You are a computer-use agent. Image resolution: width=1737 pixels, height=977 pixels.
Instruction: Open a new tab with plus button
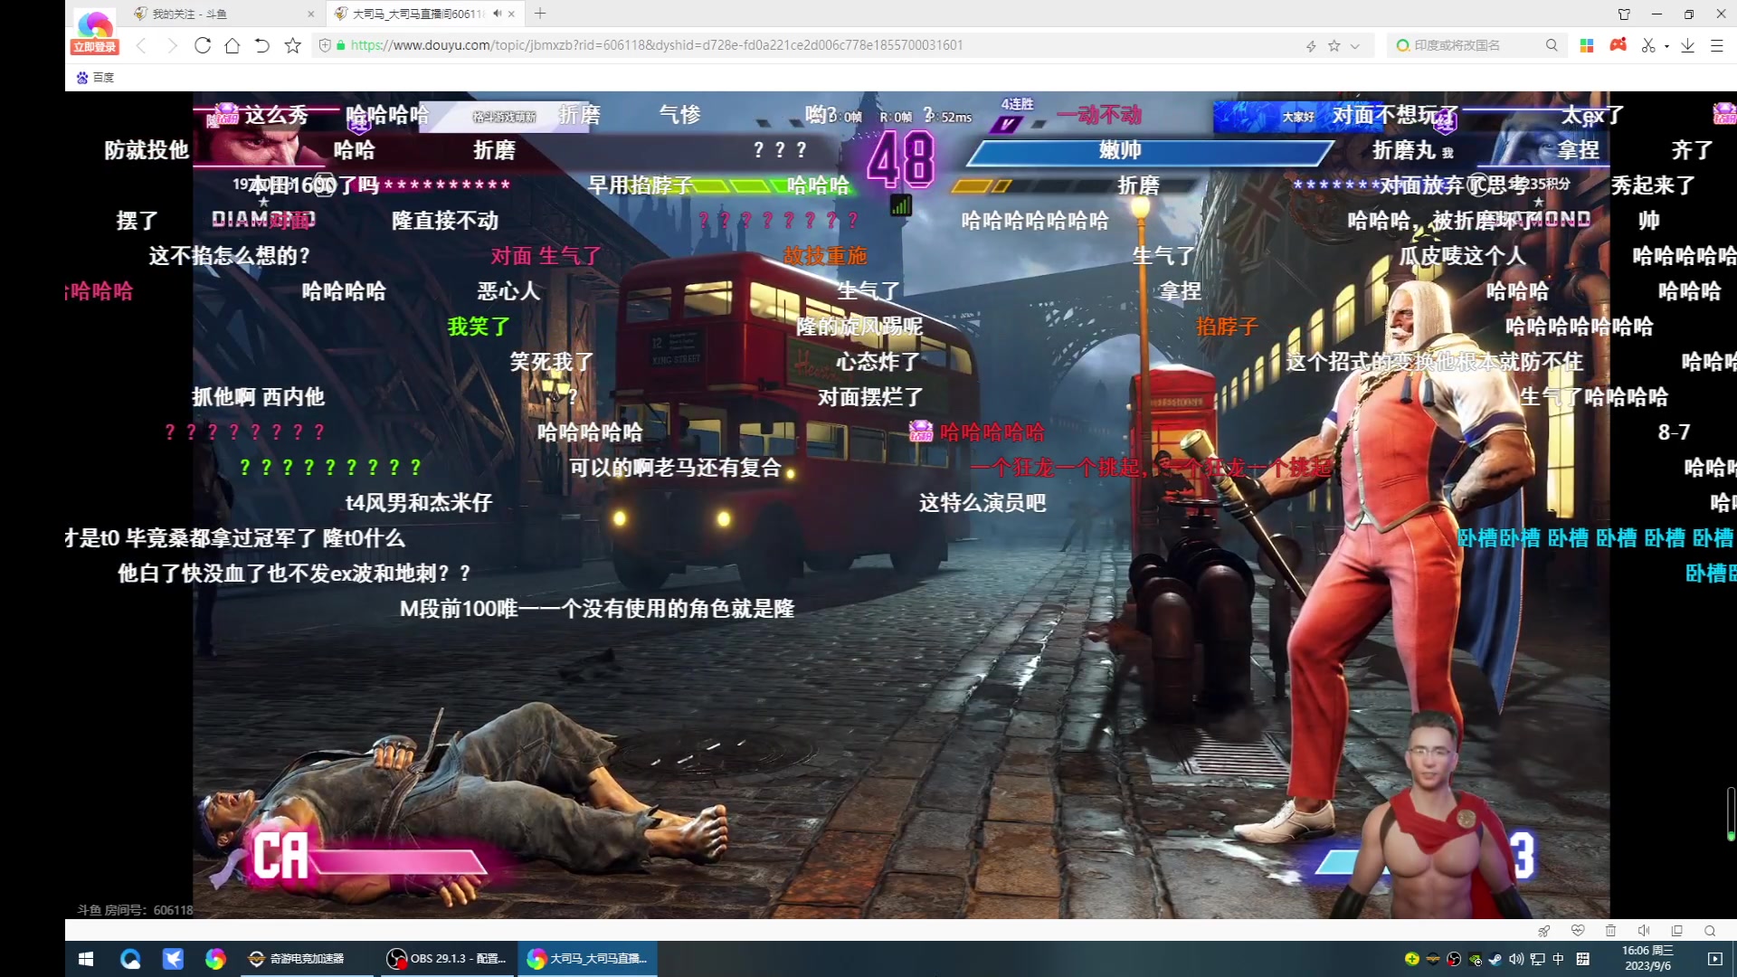click(540, 14)
